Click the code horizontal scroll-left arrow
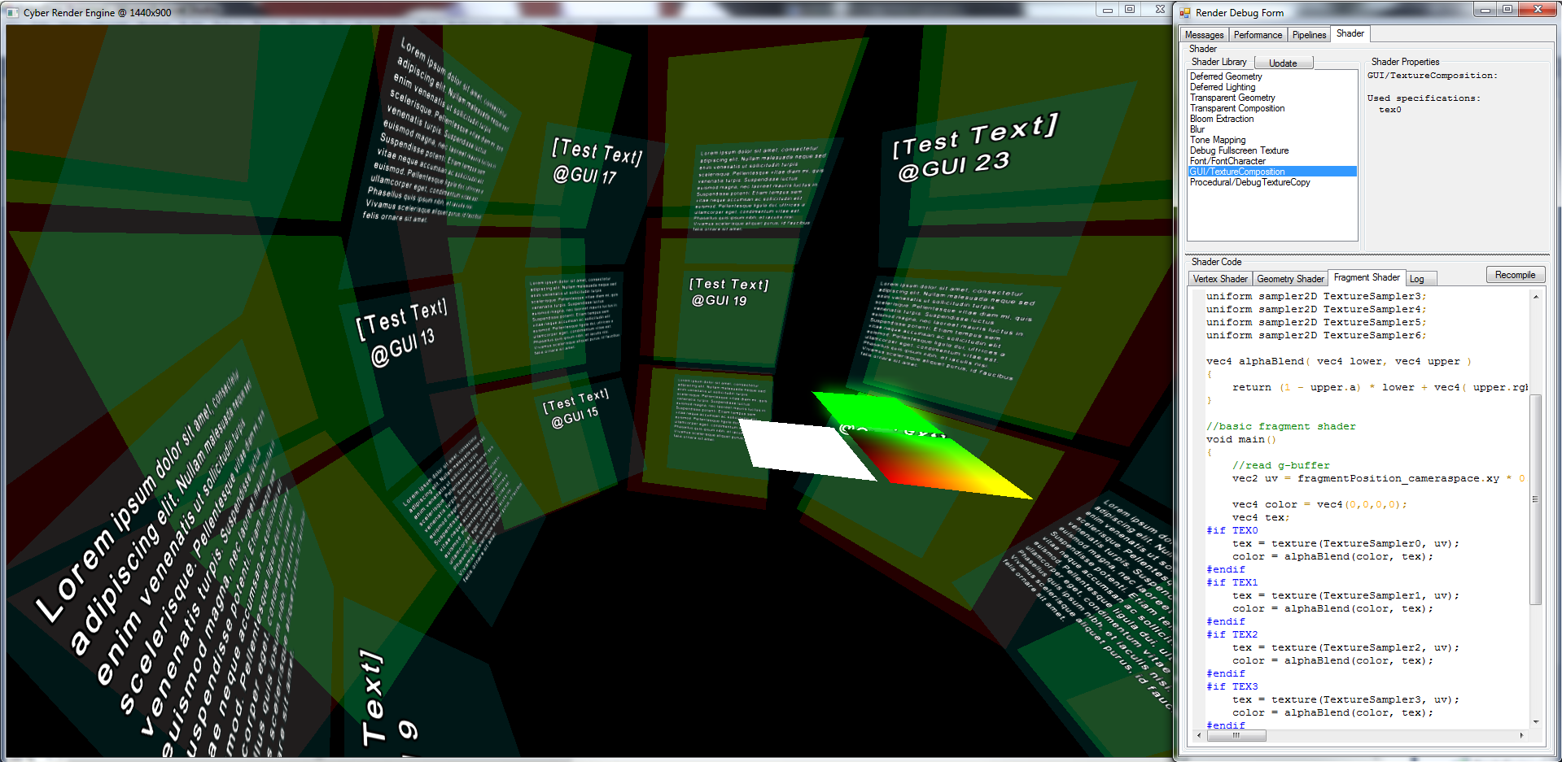The height and width of the screenshot is (762, 1562). click(x=1199, y=735)
